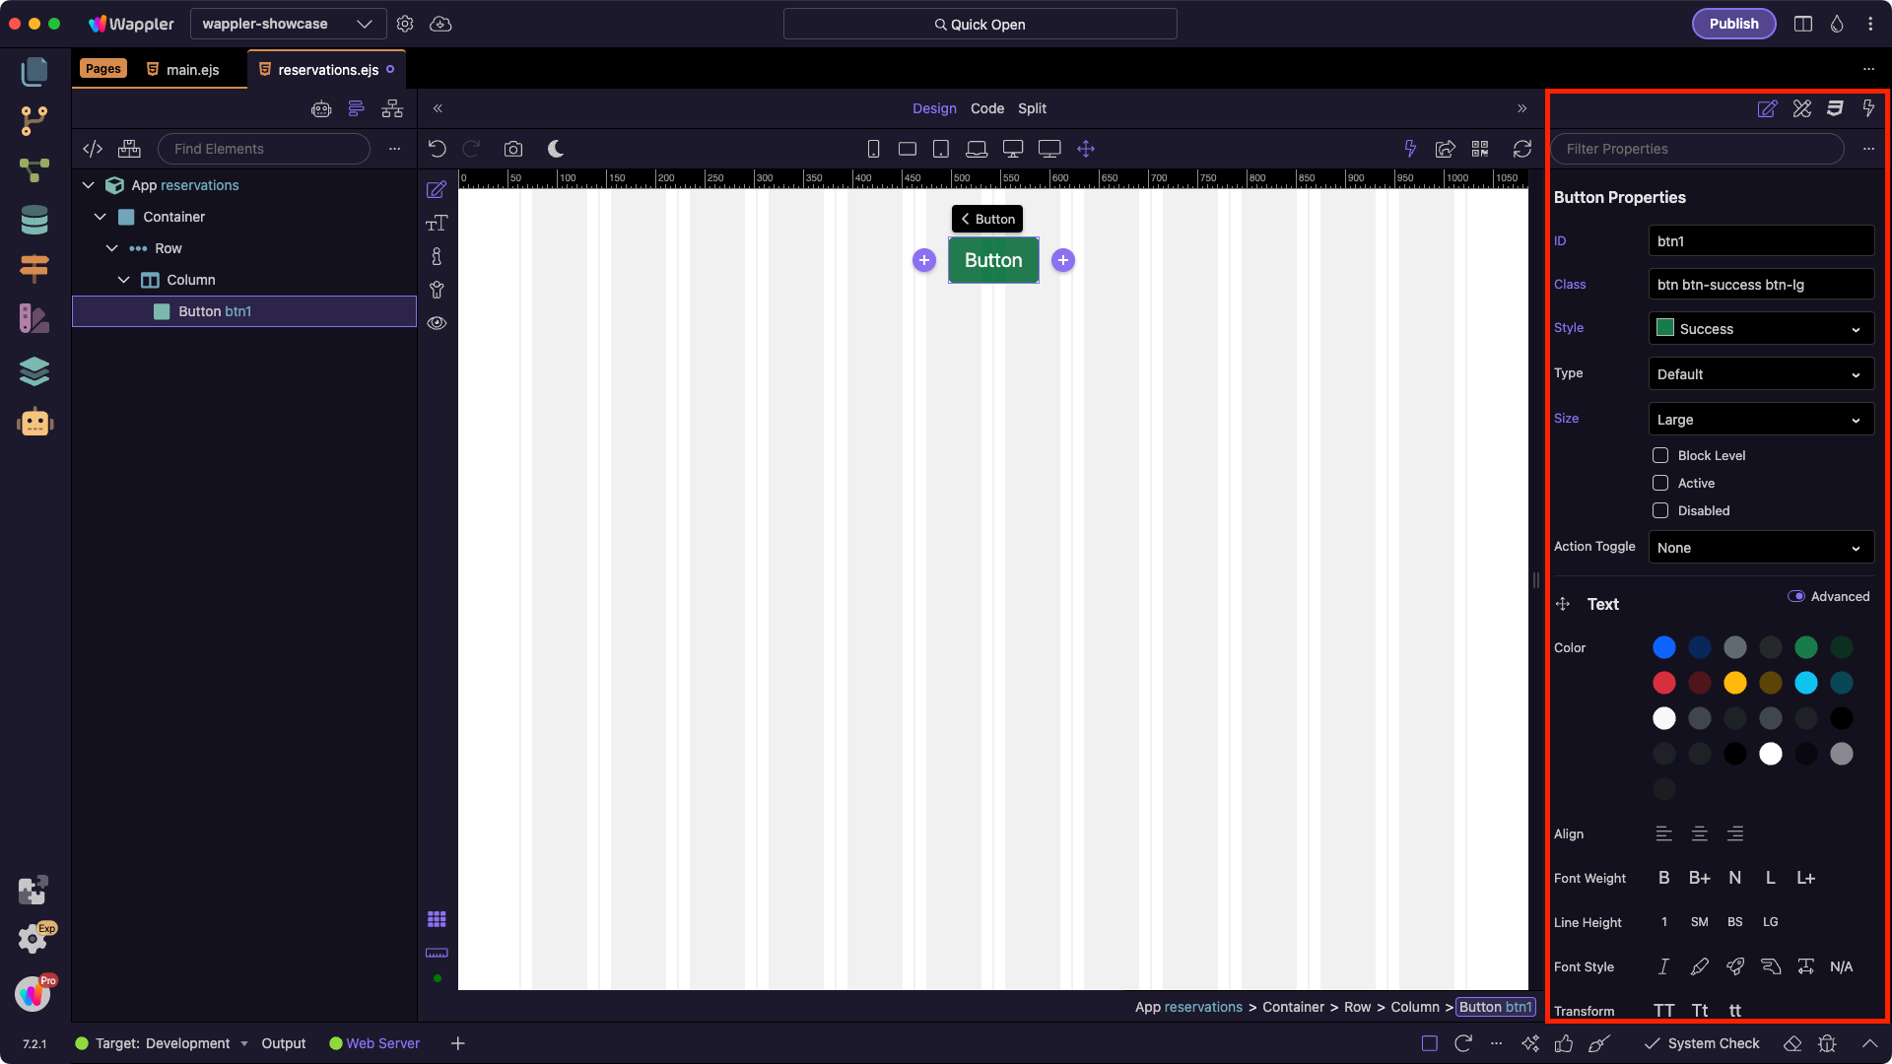The height and width of the screenshot is (1064, 1892).
Task: Select the laptop viewport size icon
Action: [977, 149]
